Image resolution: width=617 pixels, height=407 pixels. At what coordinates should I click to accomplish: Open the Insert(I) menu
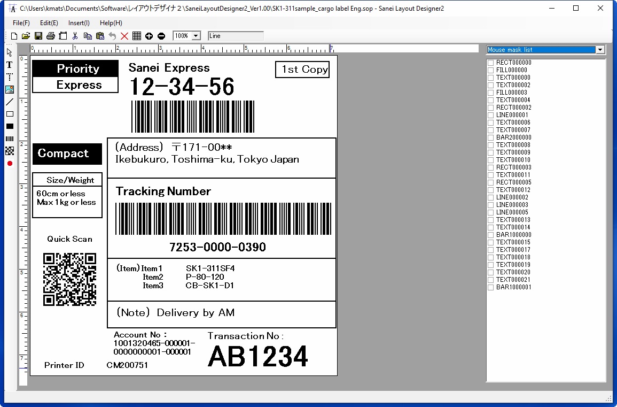[x=79, y=23]
